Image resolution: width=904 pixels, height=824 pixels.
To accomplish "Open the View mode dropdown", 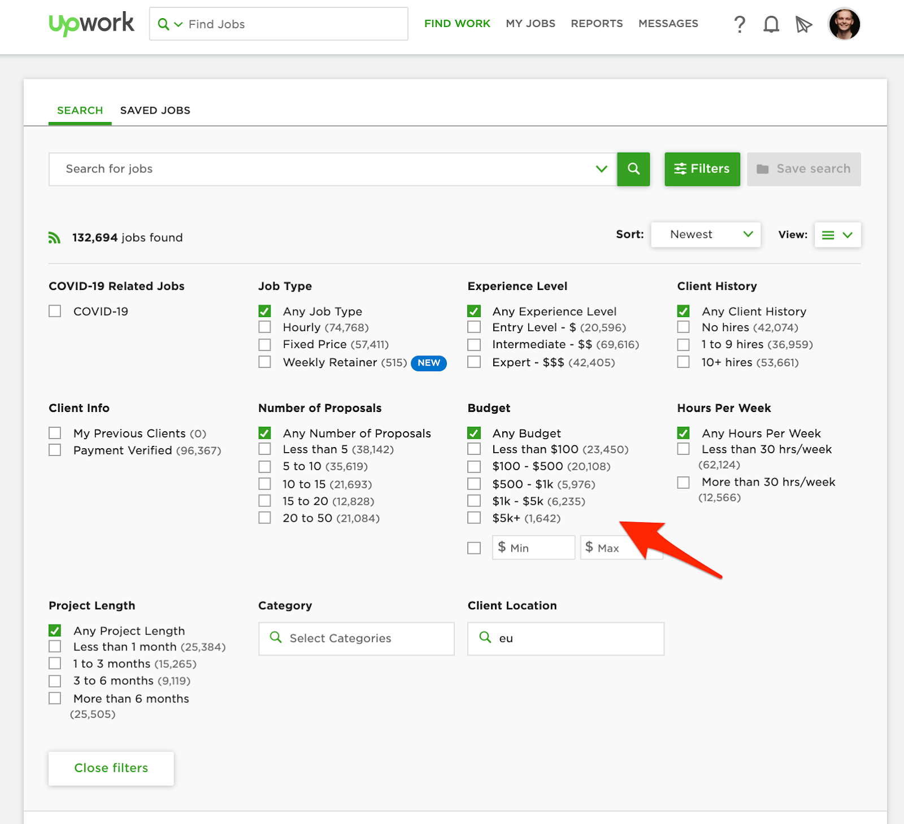I will click(837, 235).
